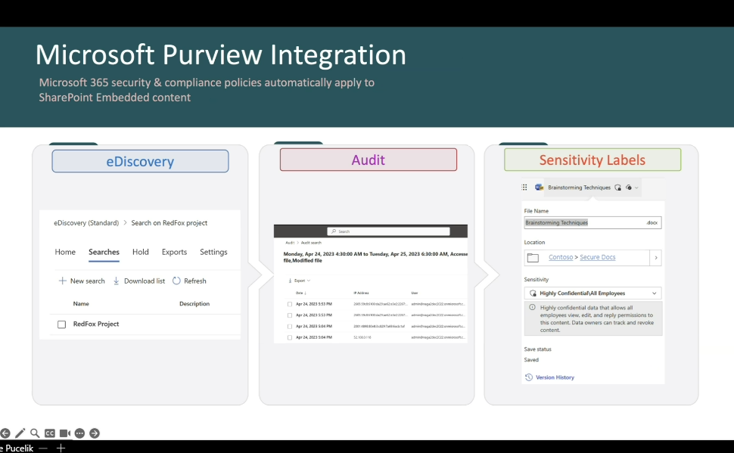Click the File Name input field
The height and width of the screenshot is (453, 734).
tap(583, 223)
